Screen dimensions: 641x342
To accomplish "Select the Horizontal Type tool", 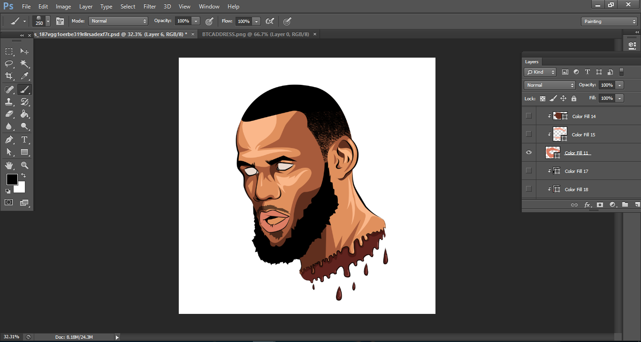I will [x=24, y=140].
